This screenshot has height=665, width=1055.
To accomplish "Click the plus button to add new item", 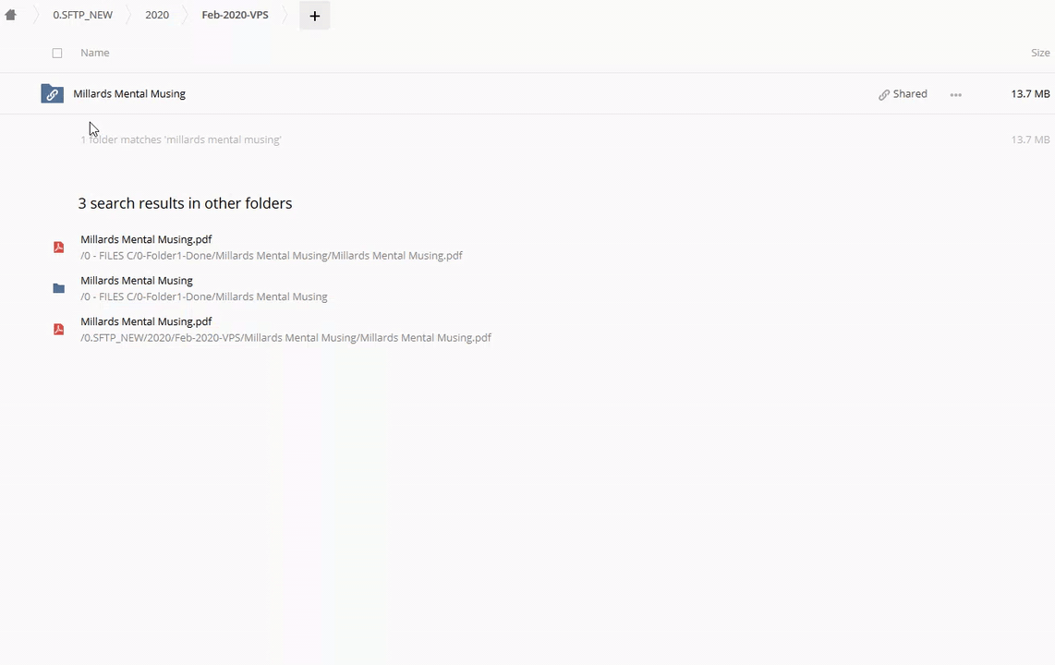I will point(314,16).
